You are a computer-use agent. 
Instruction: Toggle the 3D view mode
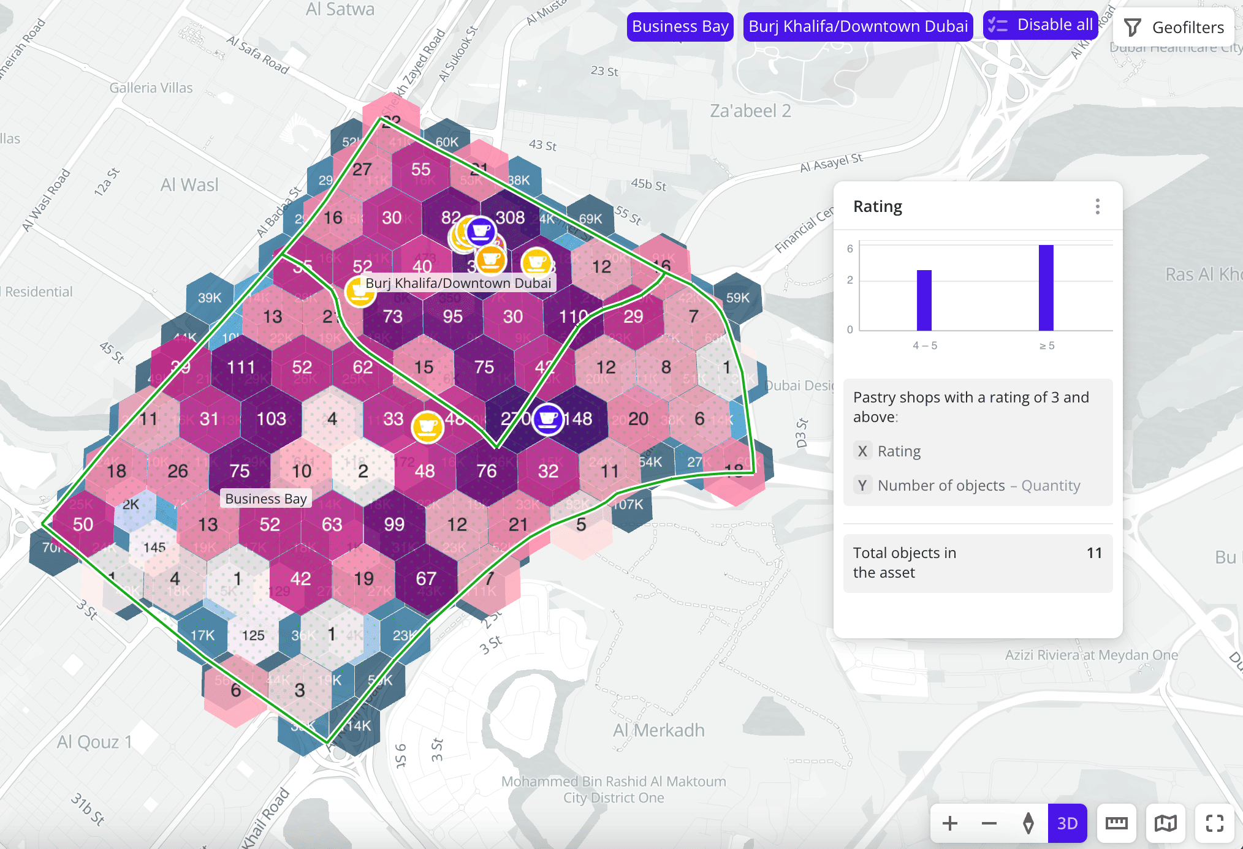coord(1067,823)
